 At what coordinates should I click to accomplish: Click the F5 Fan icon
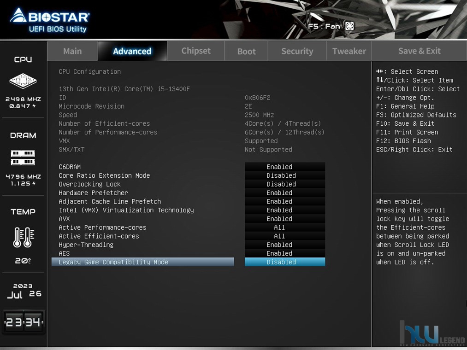click(349, 26)
